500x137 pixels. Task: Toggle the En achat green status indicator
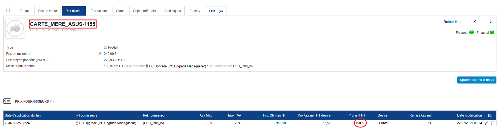[x=492, y=32]
